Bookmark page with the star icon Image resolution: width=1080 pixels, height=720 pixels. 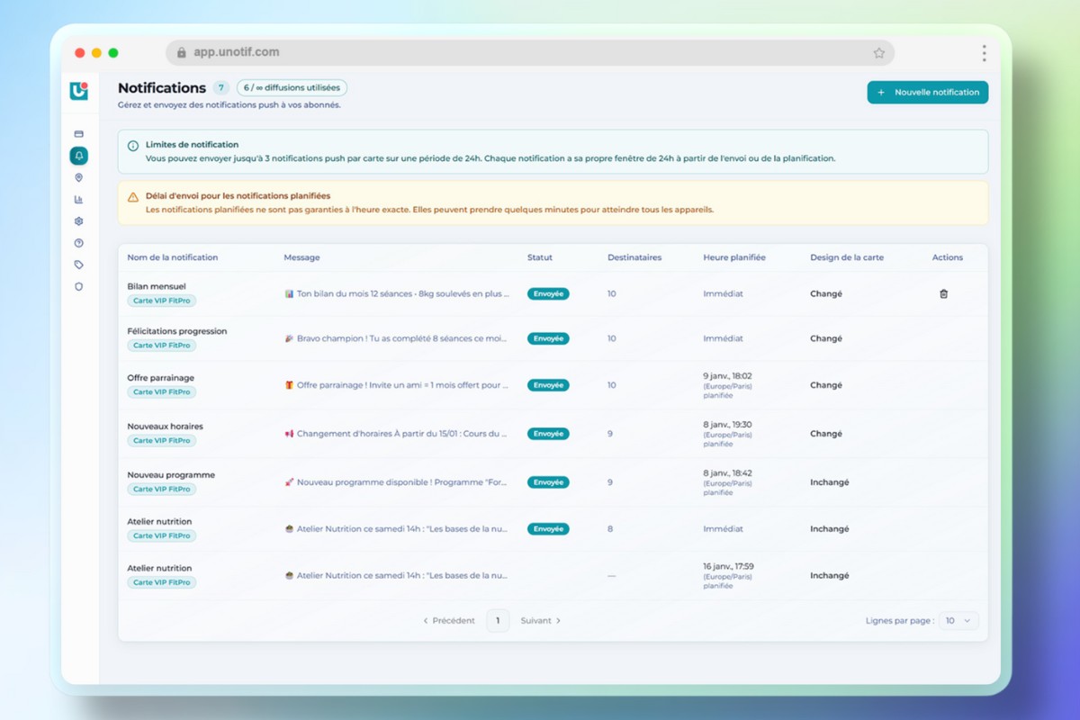click(878, 53)
